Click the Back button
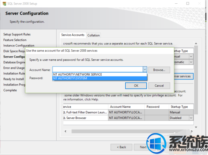 pos(122,147)
